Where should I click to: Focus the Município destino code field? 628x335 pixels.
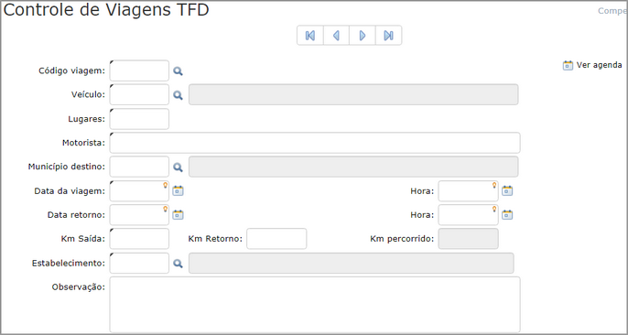click(139, 167)
